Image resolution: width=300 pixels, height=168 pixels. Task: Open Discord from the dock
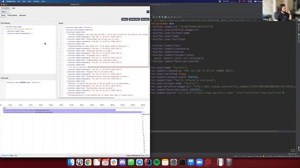122,162
